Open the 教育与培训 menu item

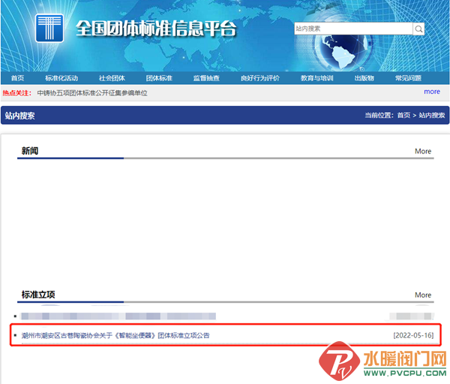pyautogui.click(x=316, y=78)
